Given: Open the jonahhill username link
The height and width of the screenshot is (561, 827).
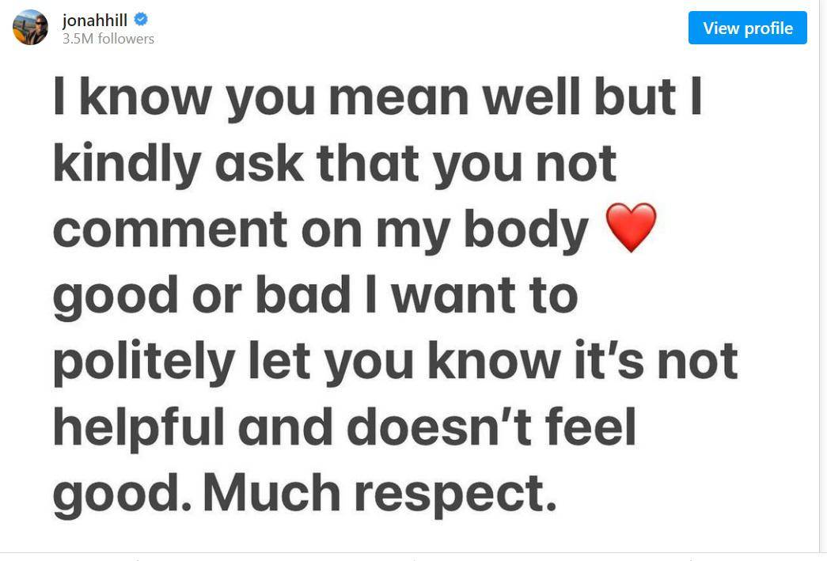Looking at the screenshot, I should click(94, 21).
